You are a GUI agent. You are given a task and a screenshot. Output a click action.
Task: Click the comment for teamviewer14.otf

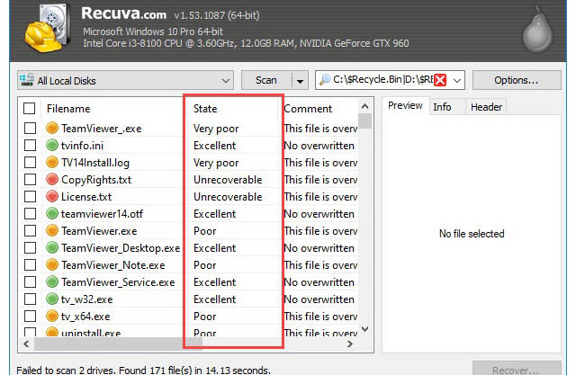coord(319,213)
